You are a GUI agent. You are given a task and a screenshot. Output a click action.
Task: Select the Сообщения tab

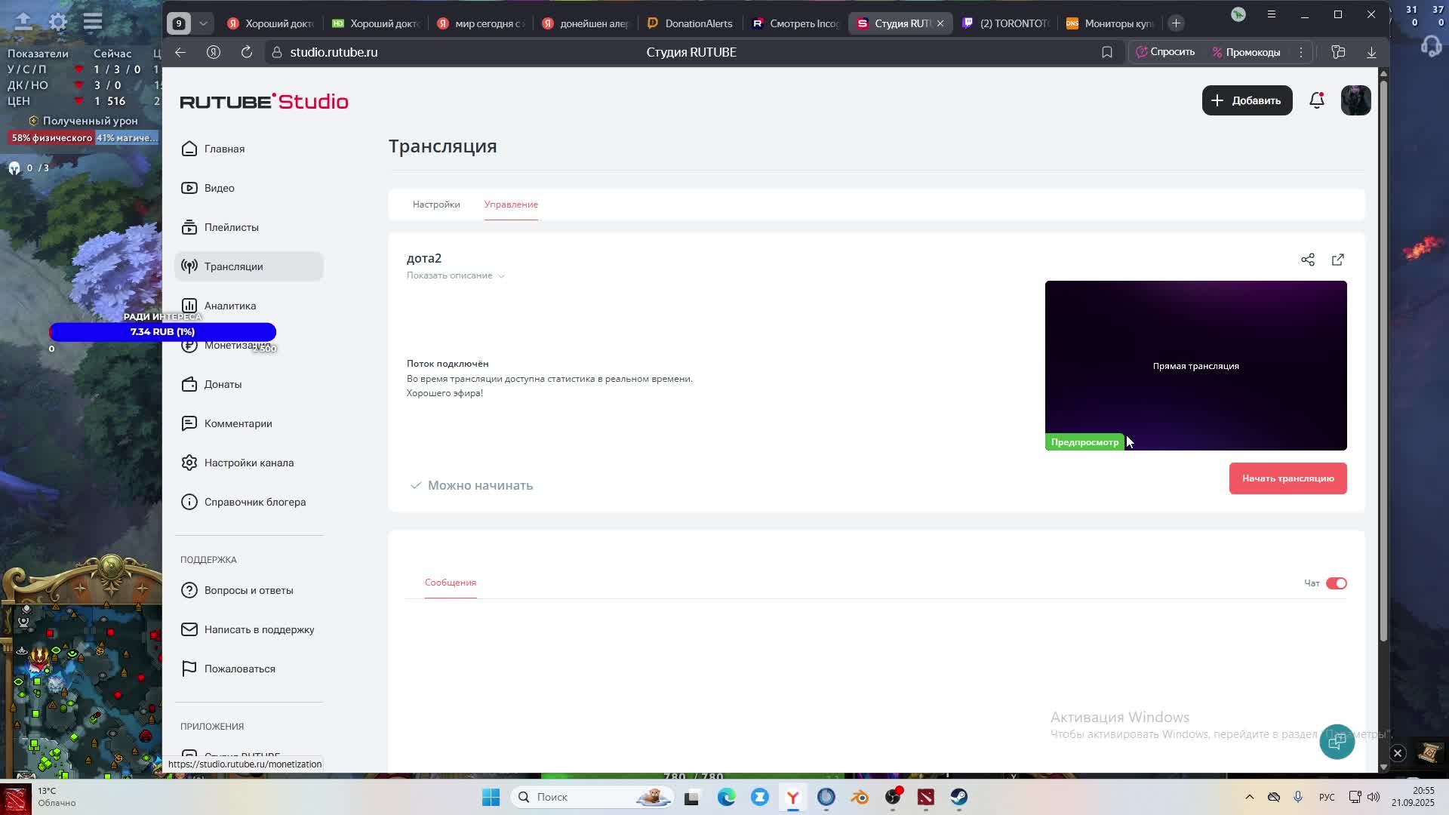click(451, 583)
